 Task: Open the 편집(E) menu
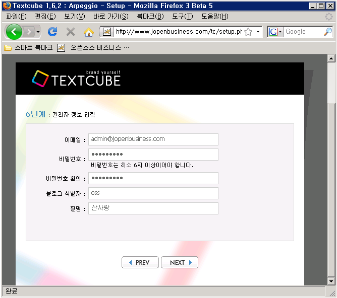tap(45, 16)
